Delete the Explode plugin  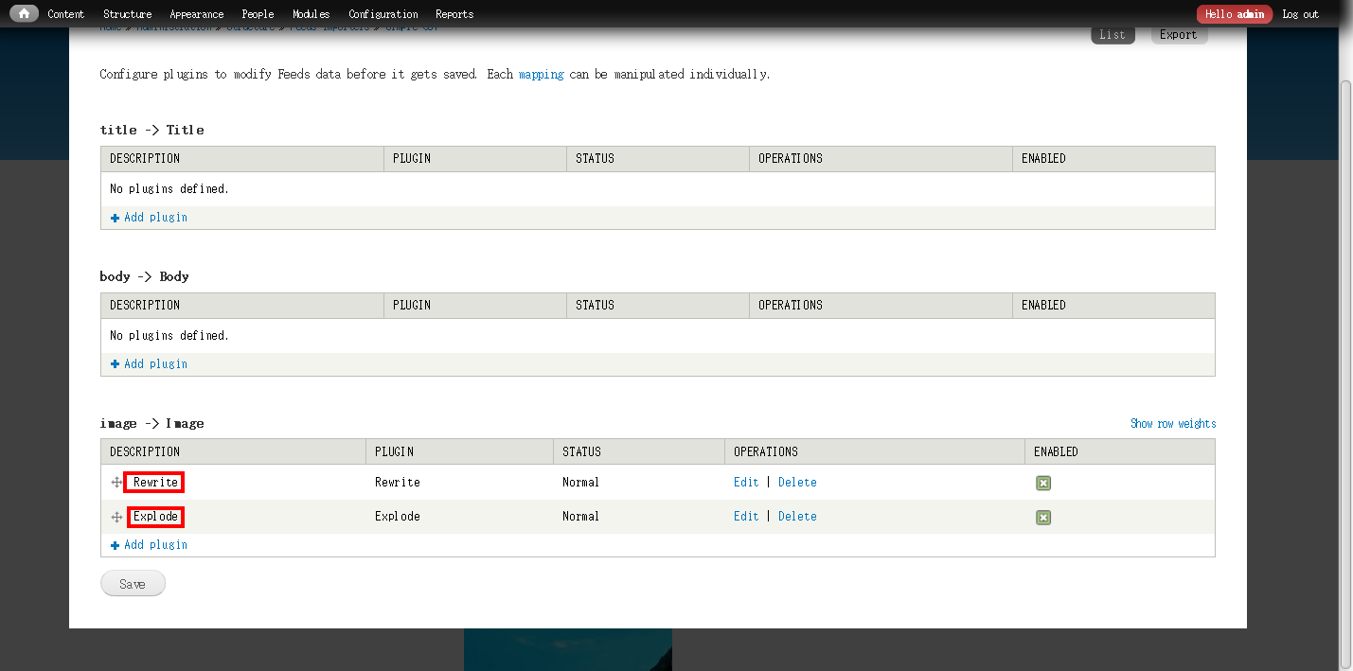point(797,517)
